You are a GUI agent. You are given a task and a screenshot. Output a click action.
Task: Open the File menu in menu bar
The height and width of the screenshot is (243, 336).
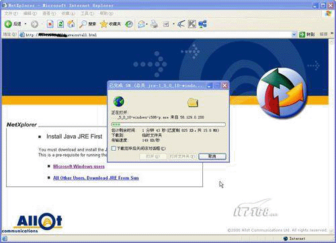point(11,13)
